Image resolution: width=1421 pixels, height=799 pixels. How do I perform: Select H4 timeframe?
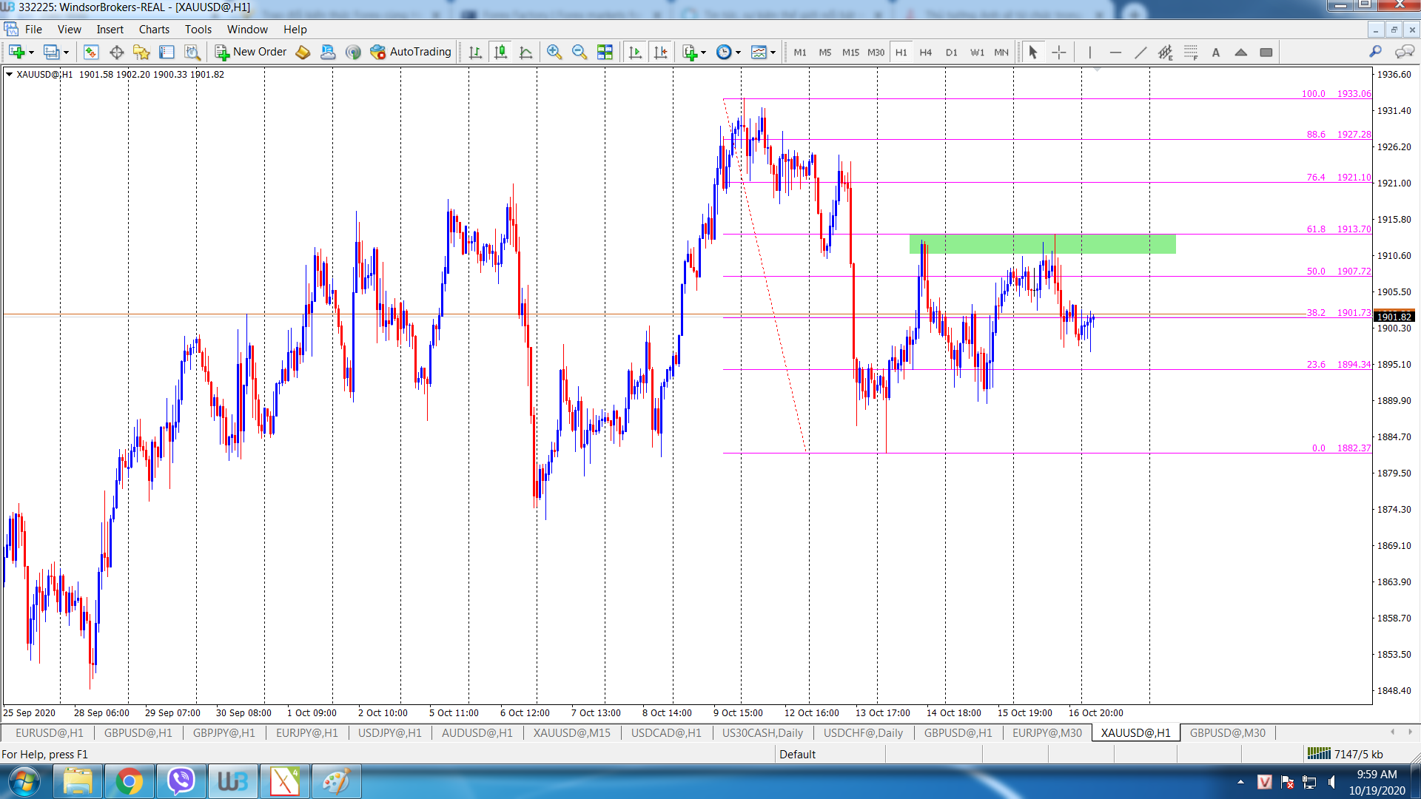click(926, 53)
